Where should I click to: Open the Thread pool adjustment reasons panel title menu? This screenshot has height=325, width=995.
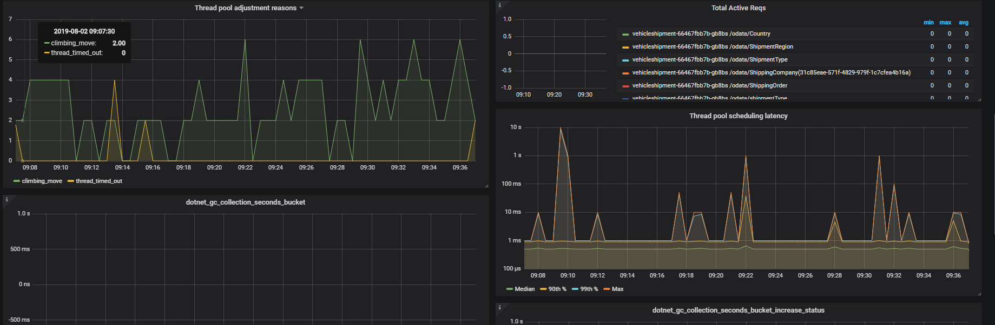pos(246,8)
